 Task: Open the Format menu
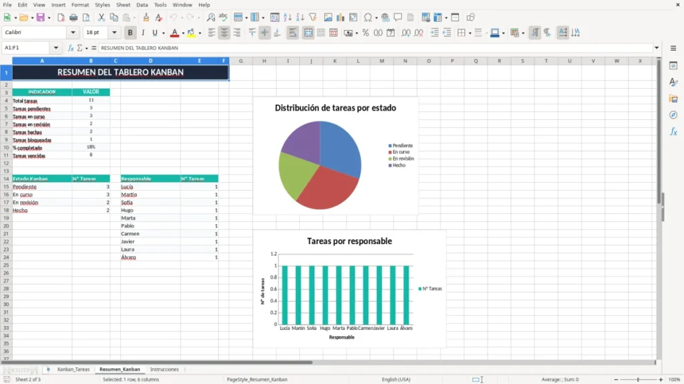tap(80, 5)
